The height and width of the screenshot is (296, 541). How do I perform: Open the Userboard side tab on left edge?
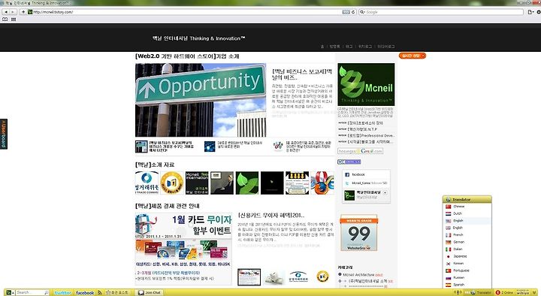coord(4,134)
